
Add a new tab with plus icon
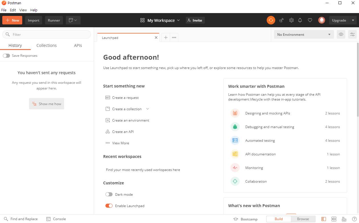166,37
